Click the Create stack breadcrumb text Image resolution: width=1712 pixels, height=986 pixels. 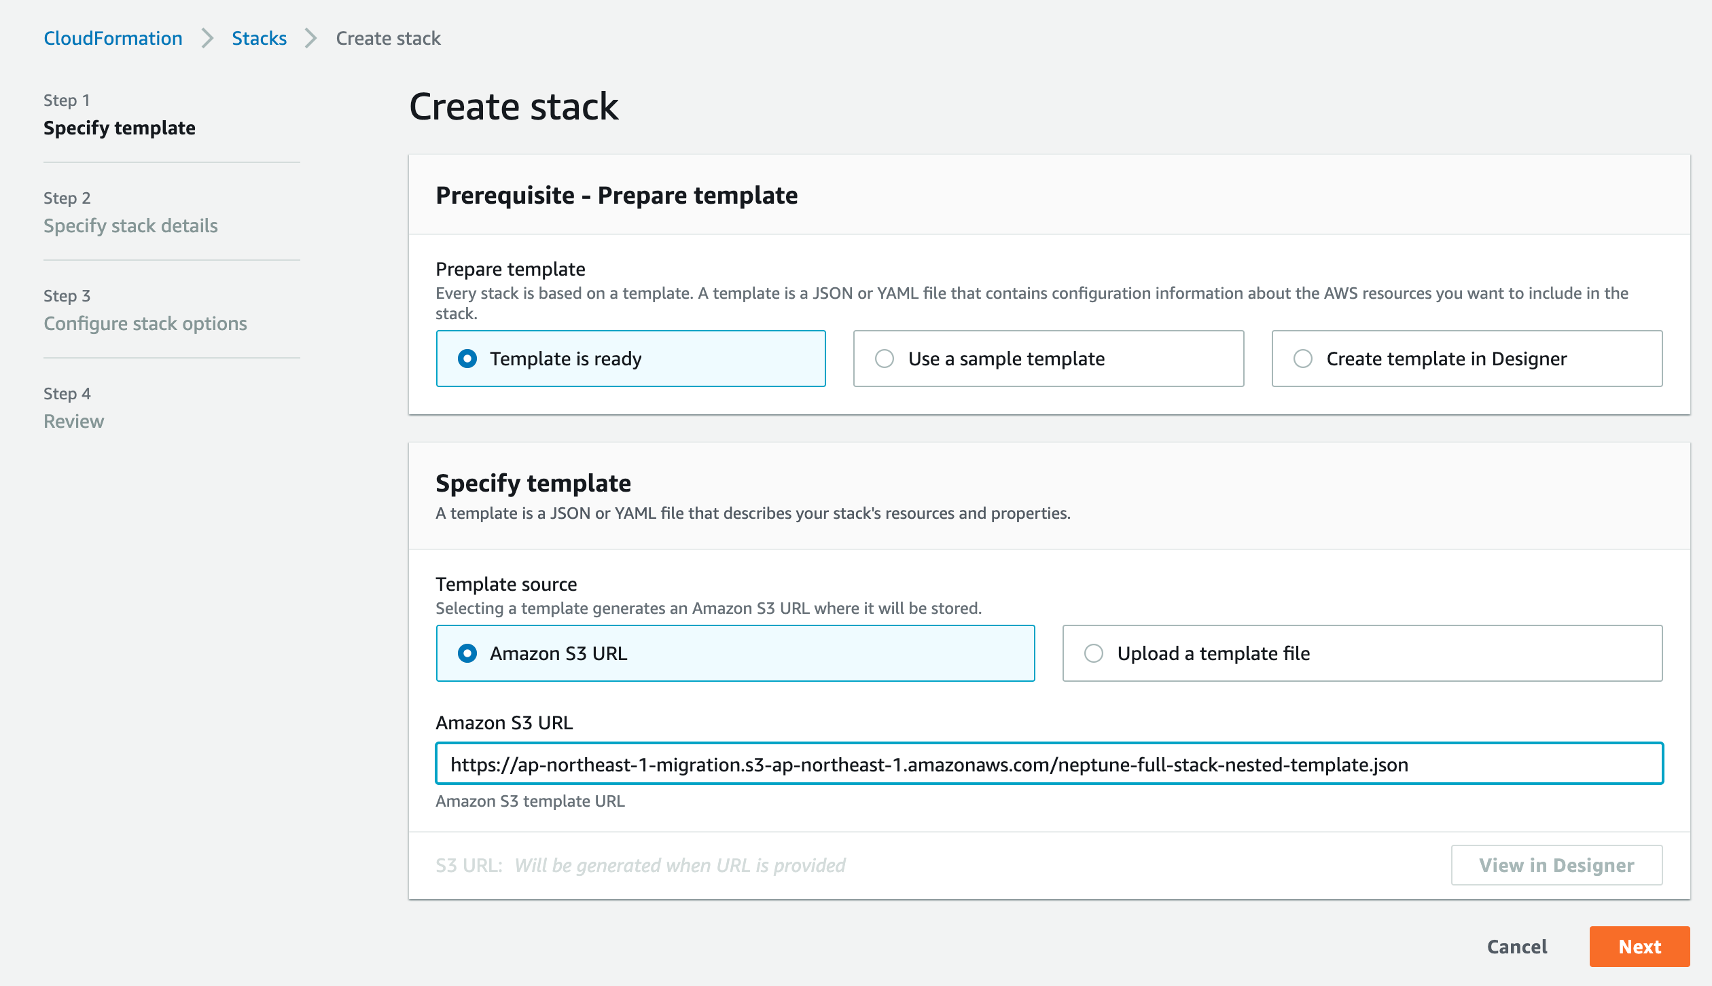388,38
